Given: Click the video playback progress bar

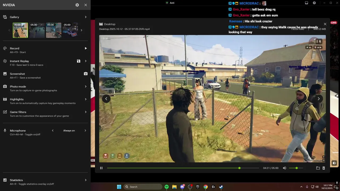Looking at the screenshot, I should pyautogui.click(x=183, y=168).
